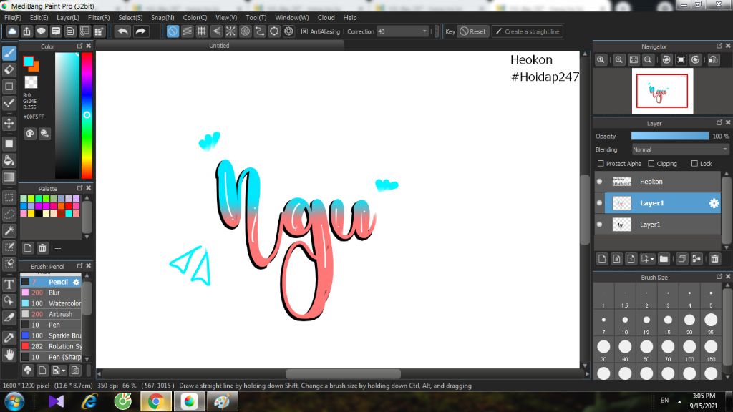Select the Bucket fill tool
733x412 pixels.
[x=9, y=161]
